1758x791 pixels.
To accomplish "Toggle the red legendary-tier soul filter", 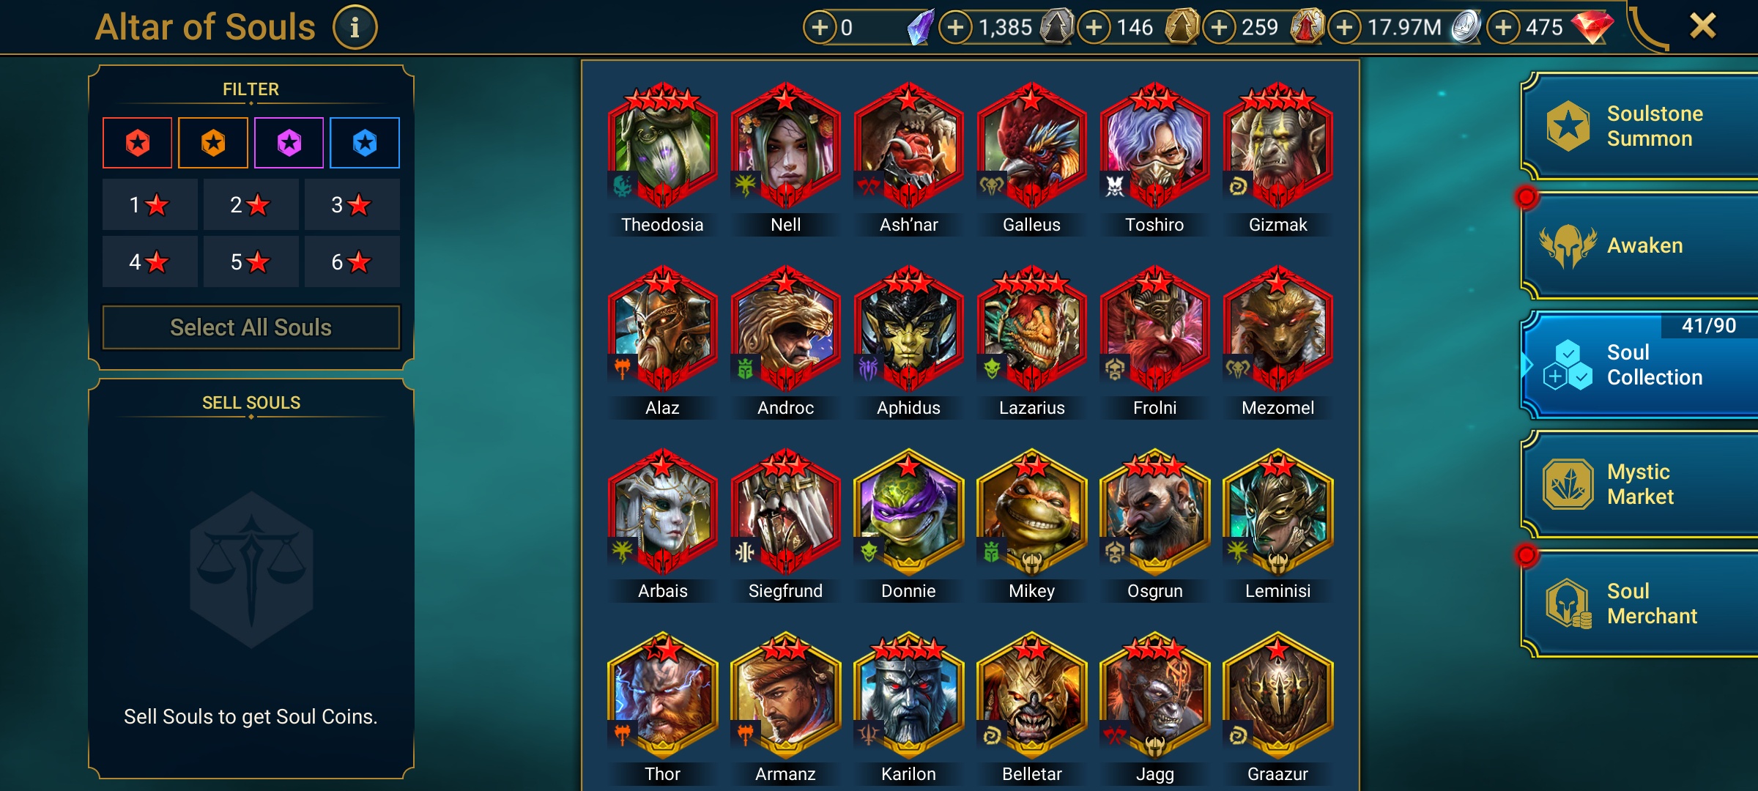I will point(138,143).
